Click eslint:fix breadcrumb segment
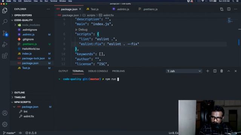Screen dimensions: 241x135 coord(108,15)
